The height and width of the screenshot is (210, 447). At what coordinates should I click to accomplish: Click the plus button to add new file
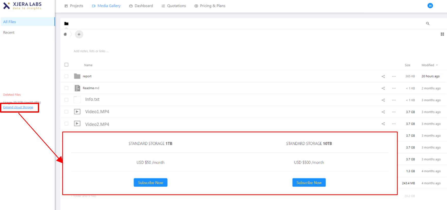79,34
